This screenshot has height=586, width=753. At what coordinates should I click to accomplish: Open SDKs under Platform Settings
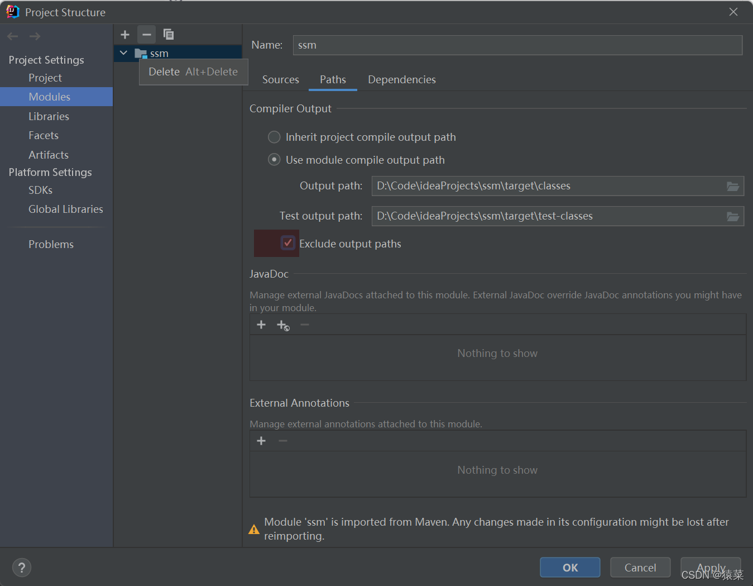click(40, 190)
